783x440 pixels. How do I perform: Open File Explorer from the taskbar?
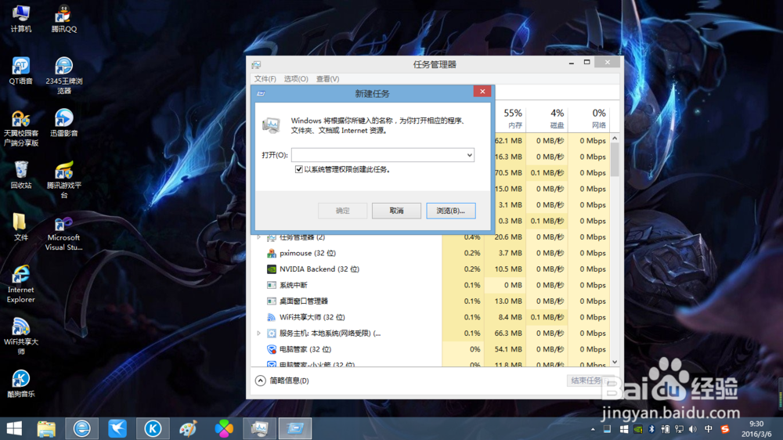click(46, 428)
